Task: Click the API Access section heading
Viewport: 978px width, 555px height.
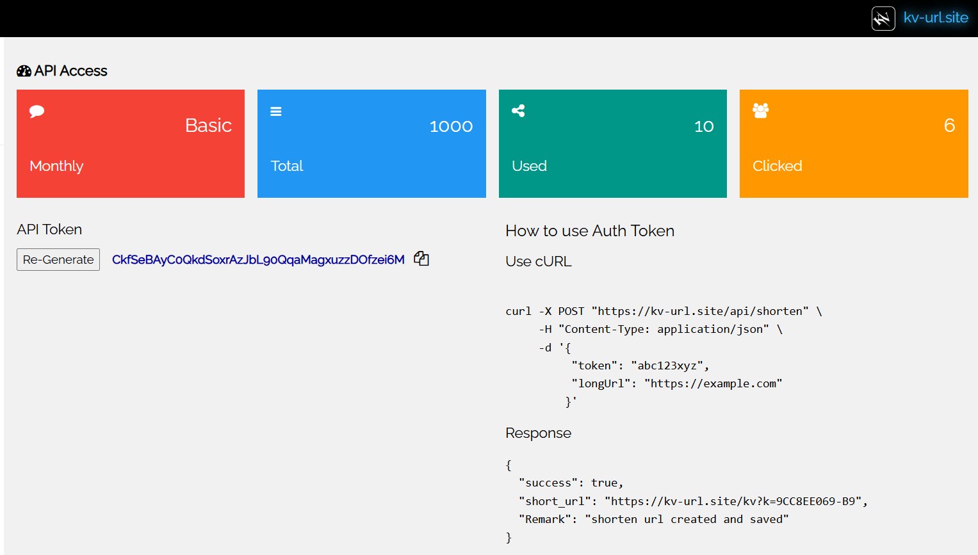Action: click(x=61, y=70)
